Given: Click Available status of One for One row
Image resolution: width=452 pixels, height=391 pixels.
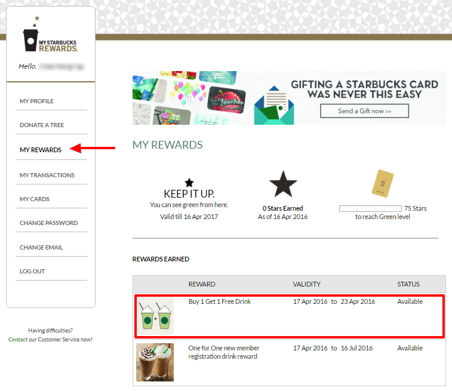Looking at the screenshot, I should coord(410,348).
